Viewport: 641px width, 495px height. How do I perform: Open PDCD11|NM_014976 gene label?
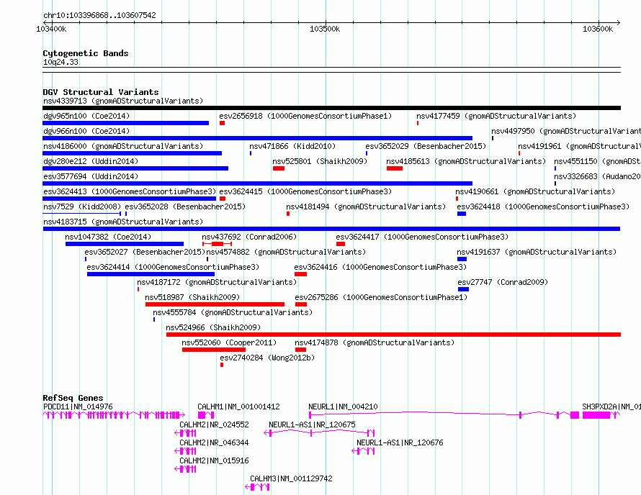pos(78,407)
